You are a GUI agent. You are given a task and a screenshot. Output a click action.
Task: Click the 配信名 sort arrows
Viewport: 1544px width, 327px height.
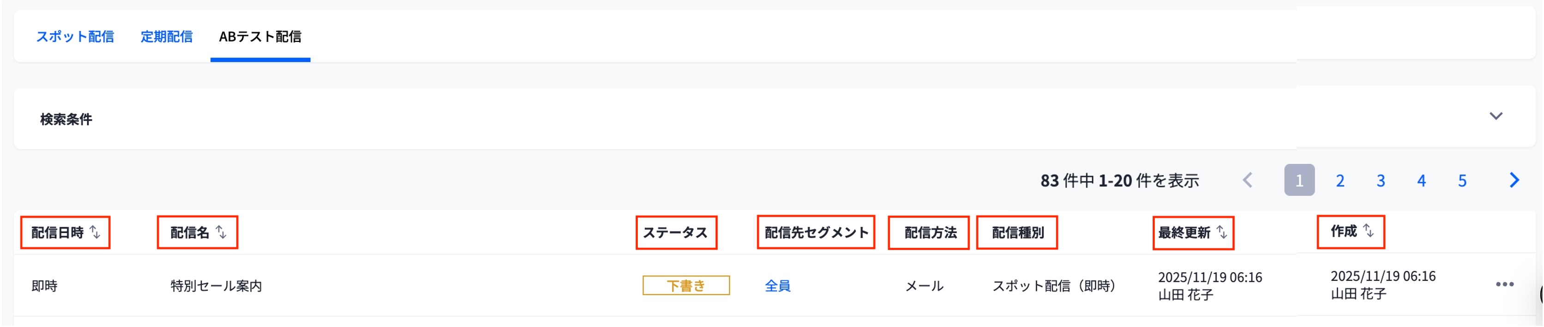pyautogui.click(x=221, y=232)
